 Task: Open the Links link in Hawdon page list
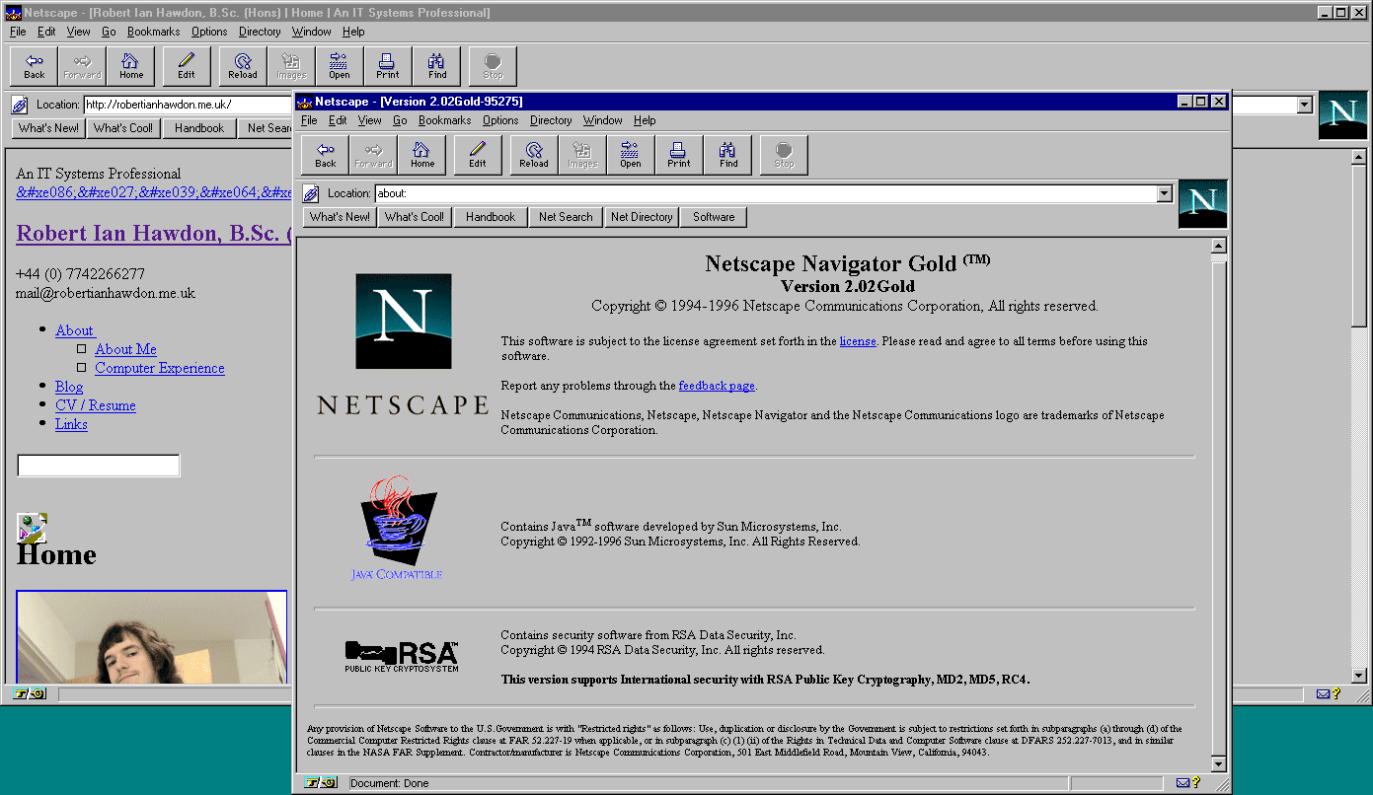tap(71, 424)
